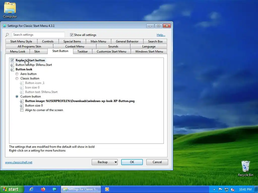Open the All Programs Skin tab

click(29, 46)
